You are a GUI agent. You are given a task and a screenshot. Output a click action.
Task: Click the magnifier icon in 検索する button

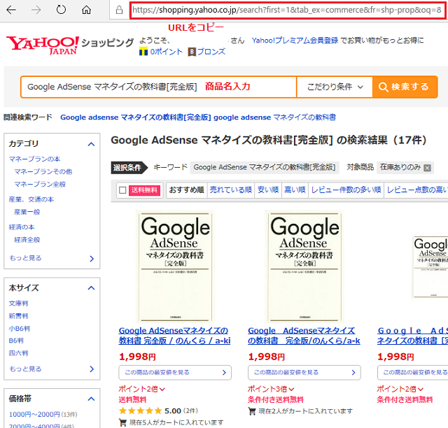[x=383, y=87]
